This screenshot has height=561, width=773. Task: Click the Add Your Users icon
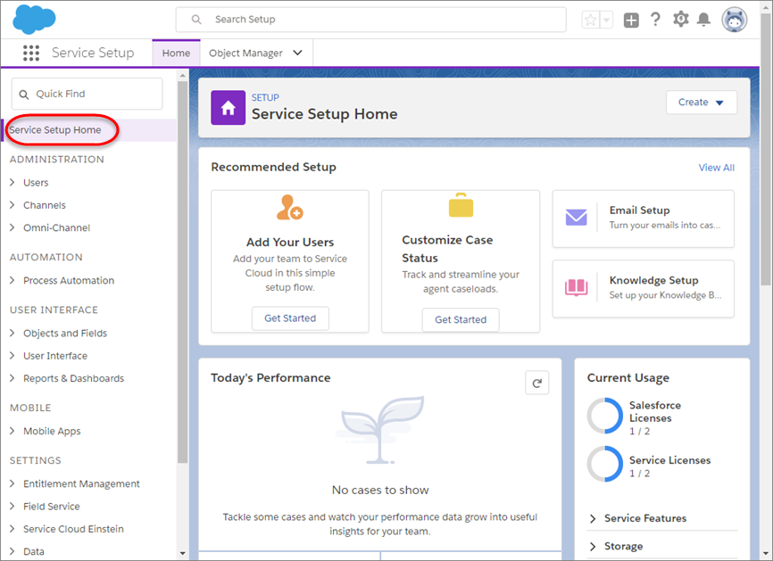pyautogui.click(x=290, y=207)
